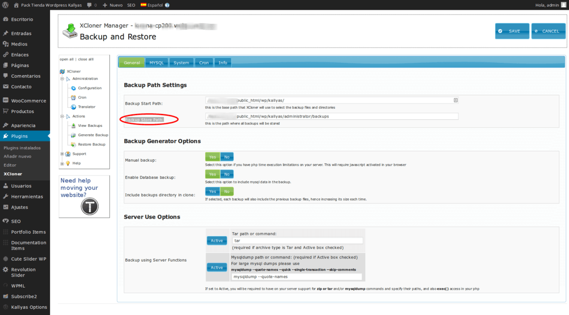This screenshot has height=315, width=569.
Task: Set Manual backup to Yes
Action: [x=212, y=157]
